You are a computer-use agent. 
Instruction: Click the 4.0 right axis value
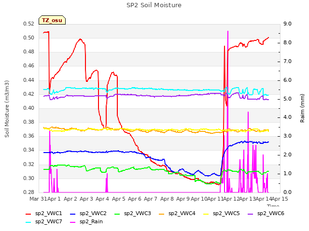288,117
